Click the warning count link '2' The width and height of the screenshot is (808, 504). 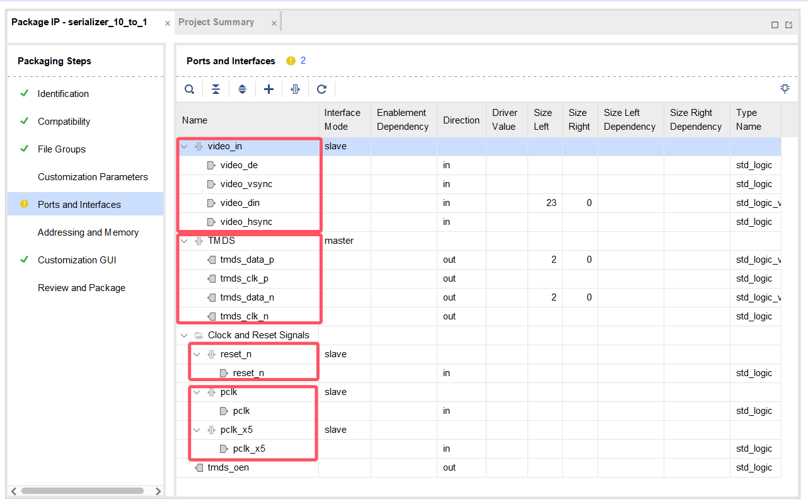point(303,60)
